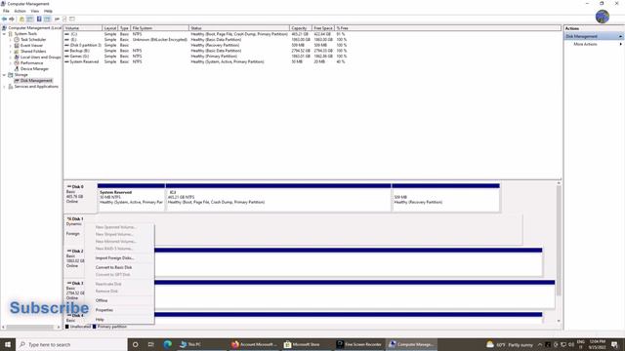Open the Help menu in the menu bar
625x351 pixels.
48,11
